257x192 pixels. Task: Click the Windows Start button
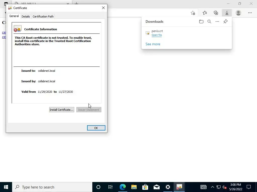(x=6, y=187)
